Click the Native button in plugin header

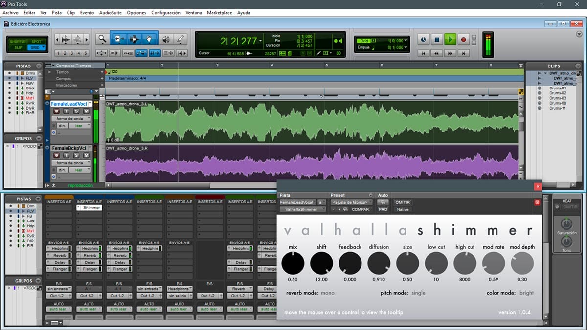point(403,209)
